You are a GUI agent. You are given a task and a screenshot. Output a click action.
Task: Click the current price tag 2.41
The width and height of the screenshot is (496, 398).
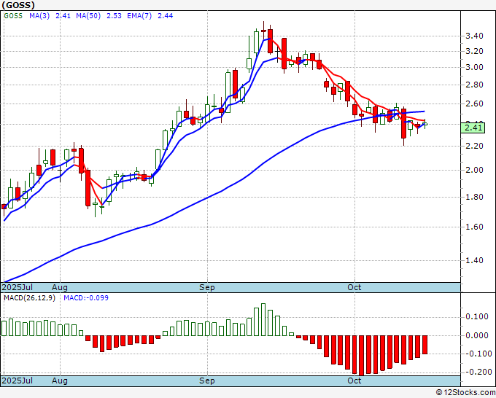tap(473, 128)
